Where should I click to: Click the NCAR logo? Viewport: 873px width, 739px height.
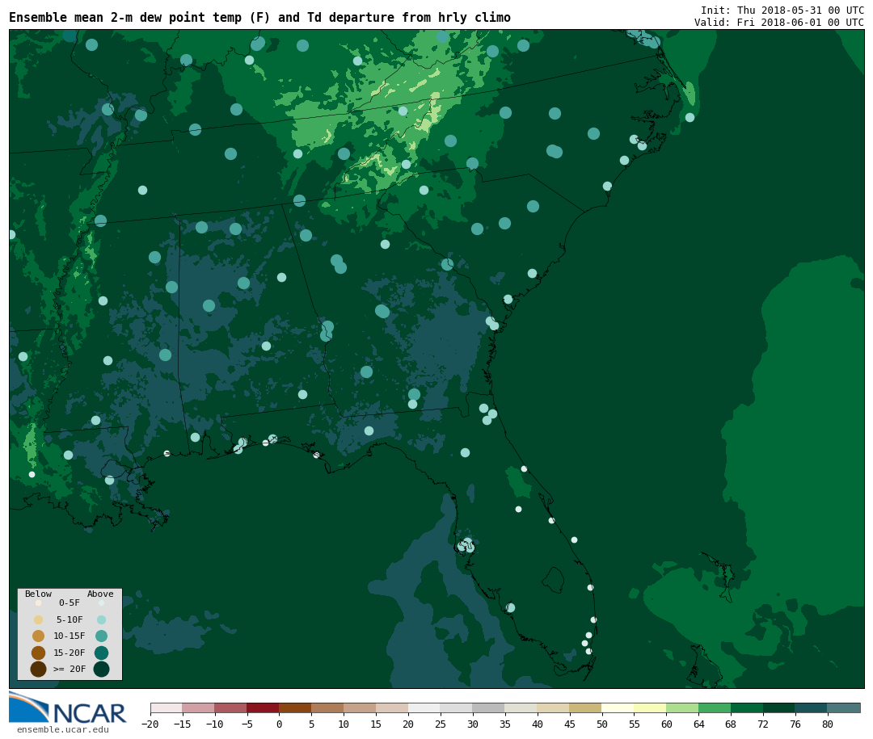click(x=68, y=708)
